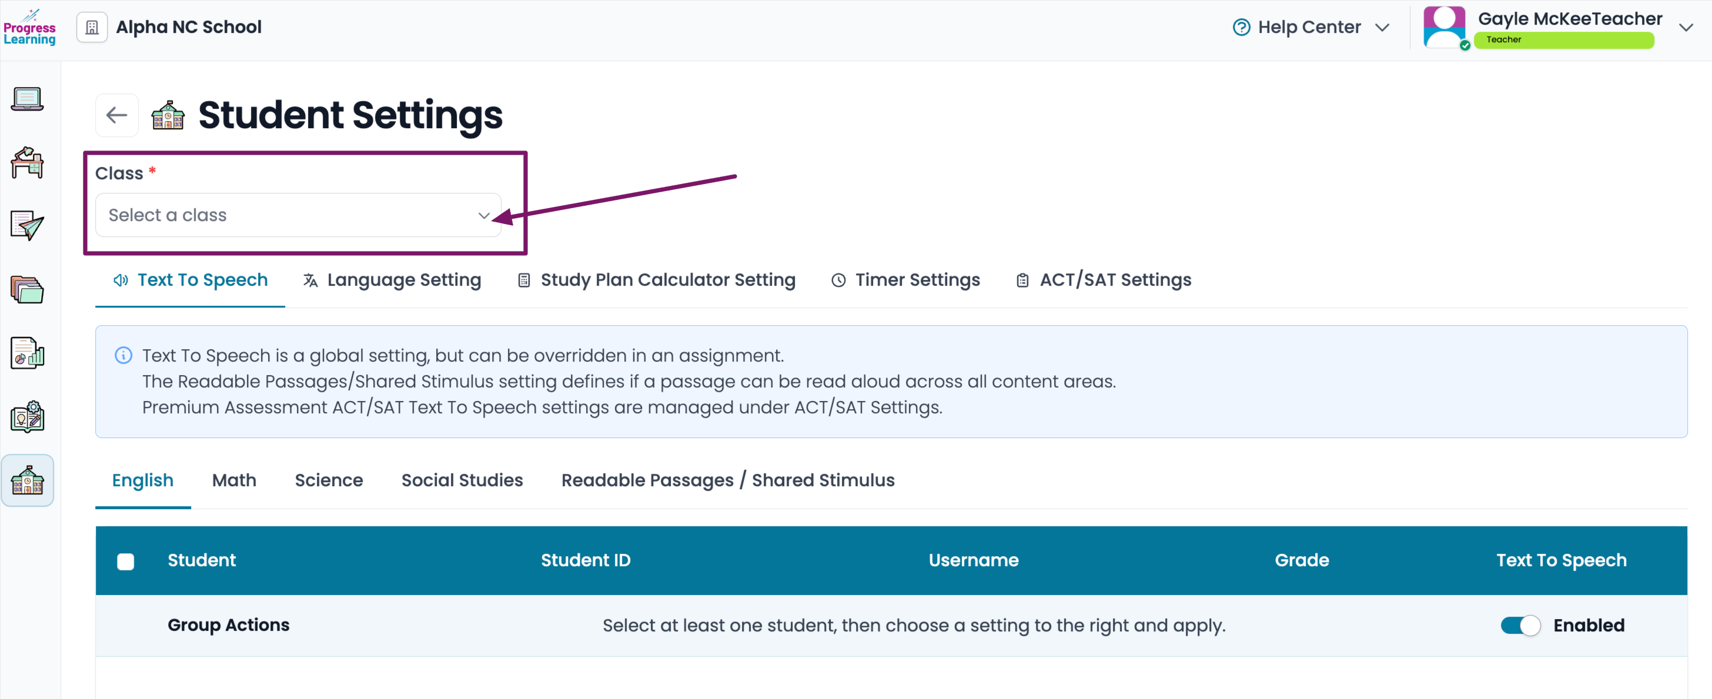Click the back arrow beside Student Settings
Image resolution: width=1712 pixels, height=699 pixels.
(x=117, y=115)
